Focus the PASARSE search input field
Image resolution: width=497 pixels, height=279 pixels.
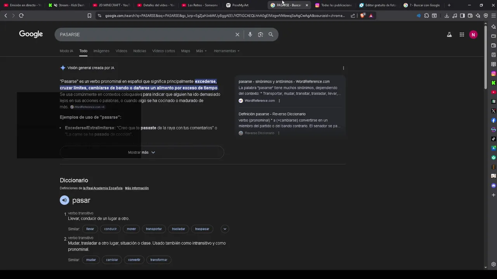[146, 34]
